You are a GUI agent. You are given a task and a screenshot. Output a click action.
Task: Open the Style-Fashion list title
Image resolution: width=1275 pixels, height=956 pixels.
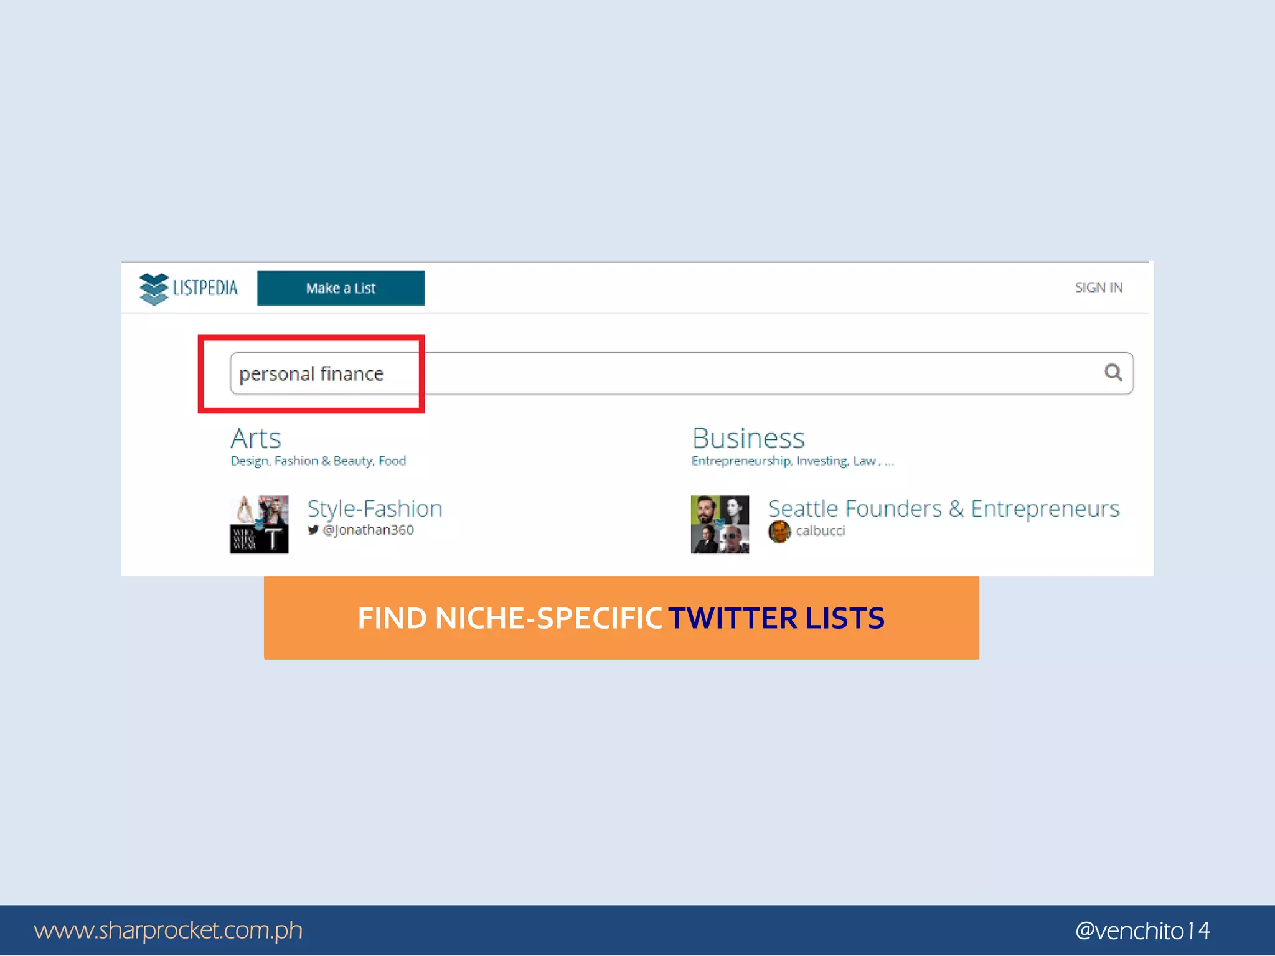(375, 508)
